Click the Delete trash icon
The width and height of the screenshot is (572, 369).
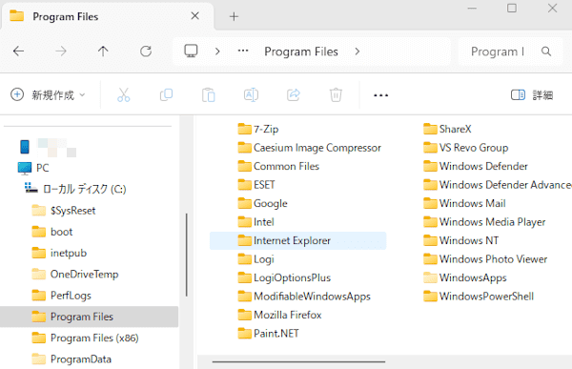click(x=336, y=95)
